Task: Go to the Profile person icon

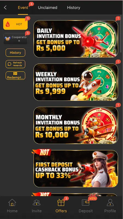Action: point(110,203)
